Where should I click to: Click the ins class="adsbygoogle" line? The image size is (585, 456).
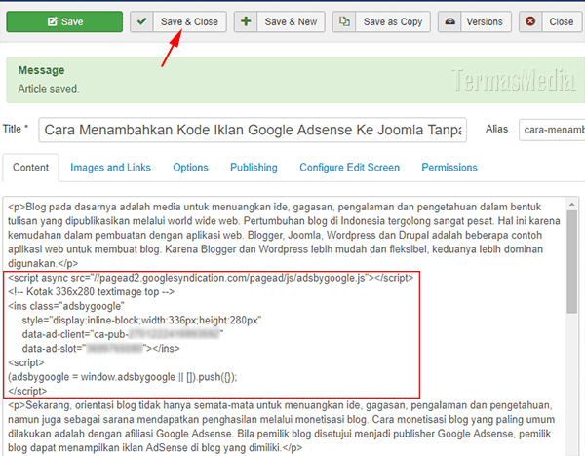(x=66, y=306)
